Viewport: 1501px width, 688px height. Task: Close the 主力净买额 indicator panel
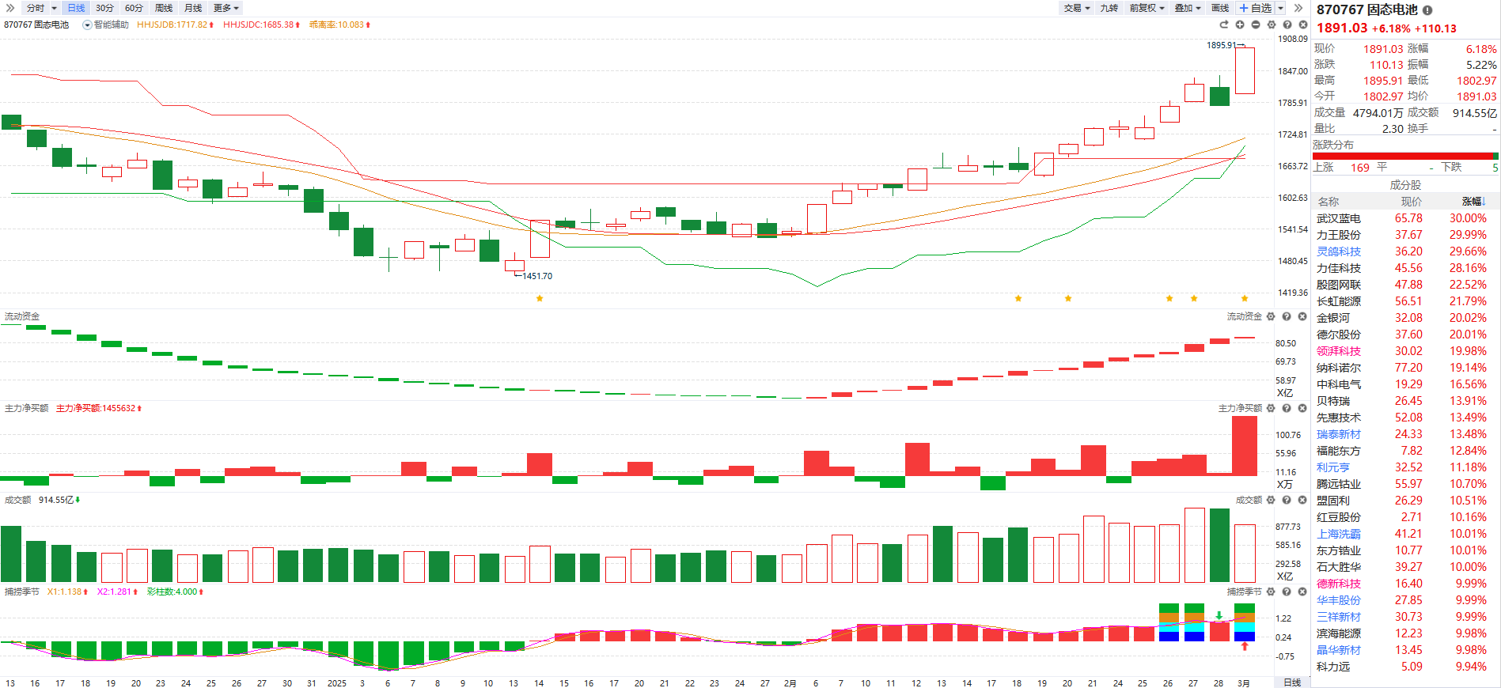point(1302,408)
